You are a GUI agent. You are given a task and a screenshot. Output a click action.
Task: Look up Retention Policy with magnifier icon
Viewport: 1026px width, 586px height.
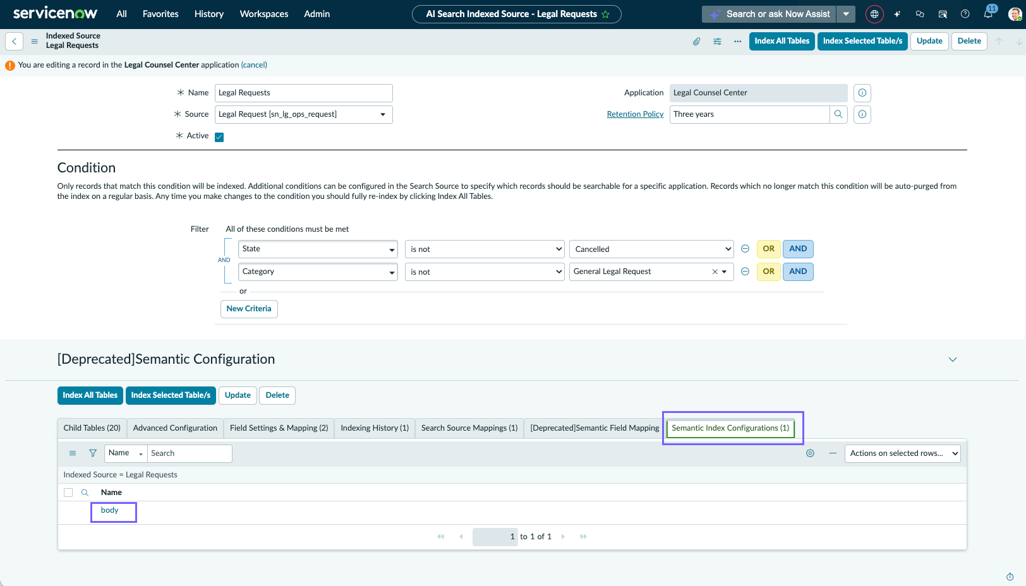click(x=838, y=114)
